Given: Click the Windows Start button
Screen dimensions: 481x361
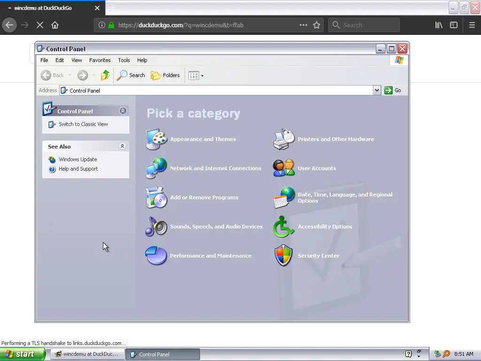Looking at the screenshot, I should pyautogui.click(x=22, y=354).
